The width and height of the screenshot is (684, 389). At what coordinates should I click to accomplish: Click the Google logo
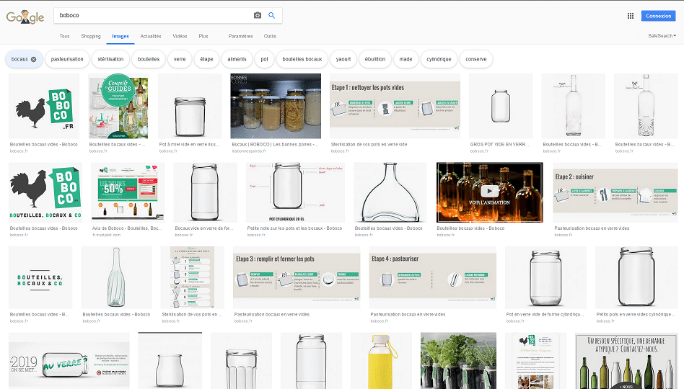(25, 17)
